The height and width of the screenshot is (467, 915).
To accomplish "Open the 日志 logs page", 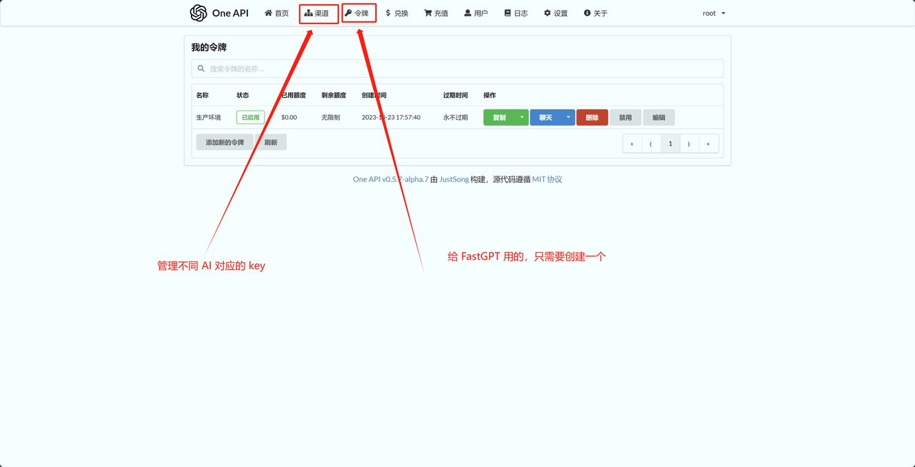I will coord(516,13).
